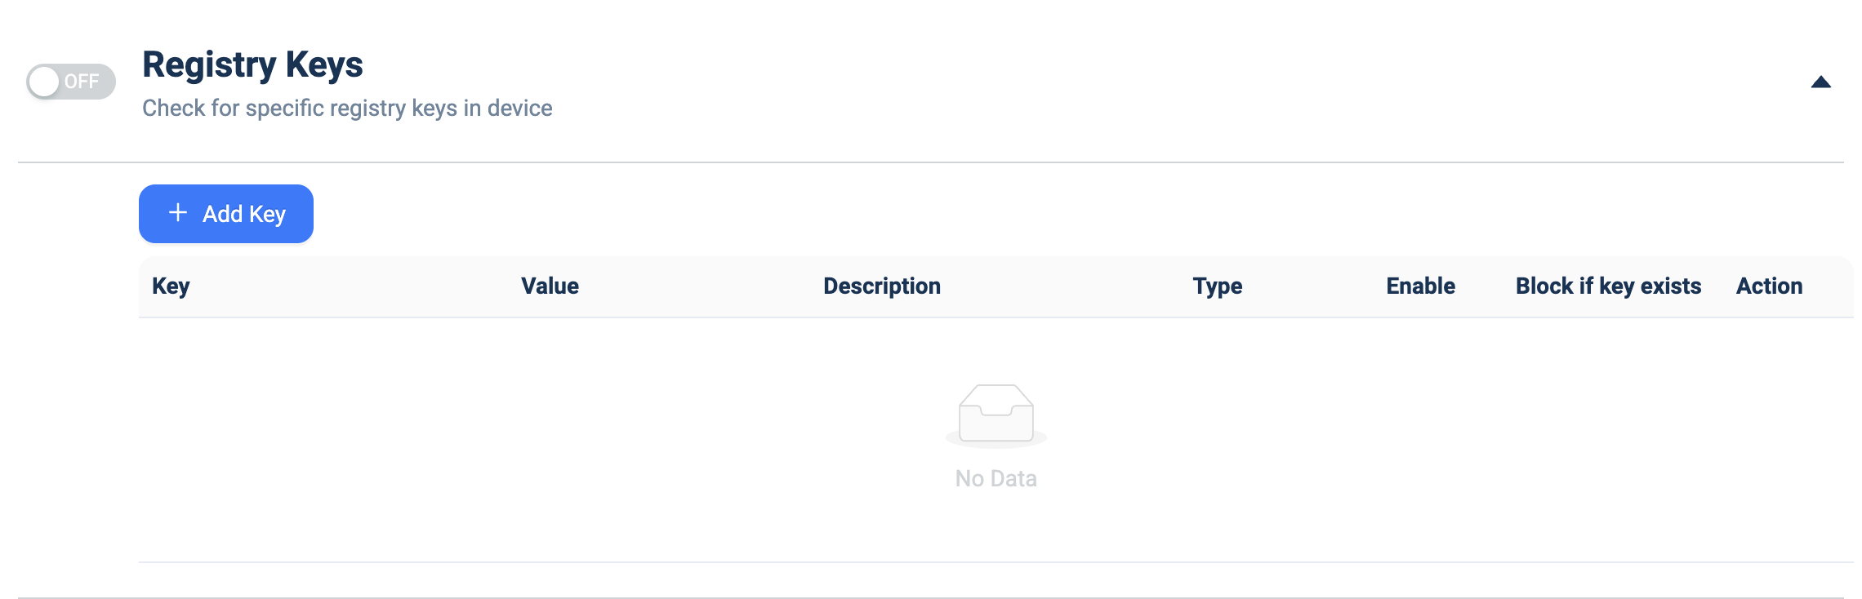Click the registry keys description subtitle
The image size is (1862, 599).
tap(347, 108)
